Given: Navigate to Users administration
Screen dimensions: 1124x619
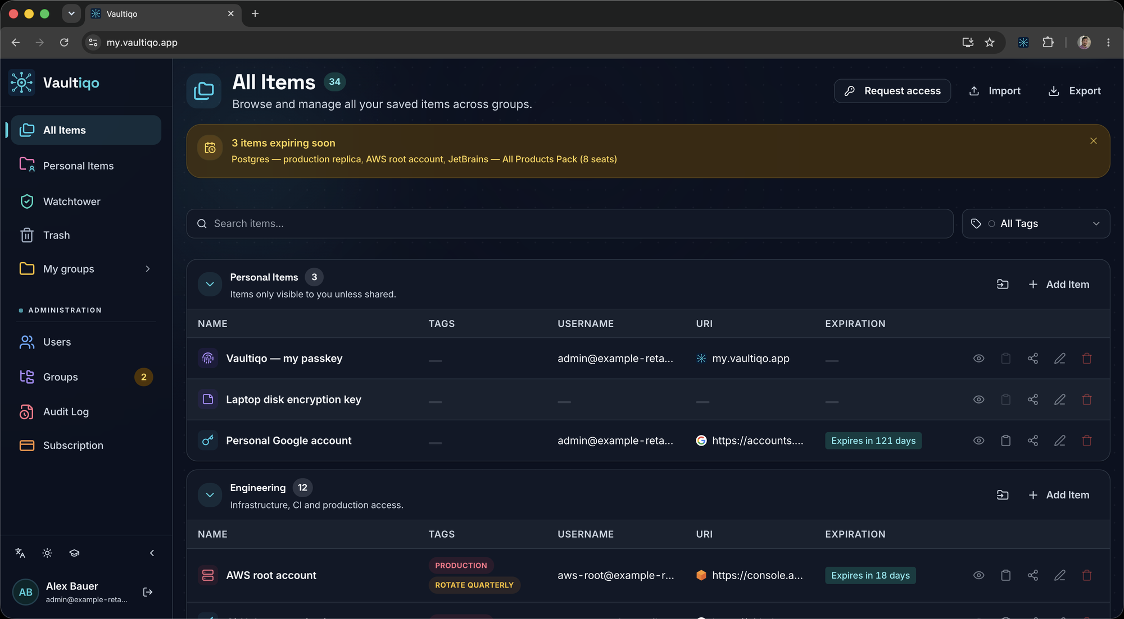Looking at the screenshot, I should [x=85, y=342].
